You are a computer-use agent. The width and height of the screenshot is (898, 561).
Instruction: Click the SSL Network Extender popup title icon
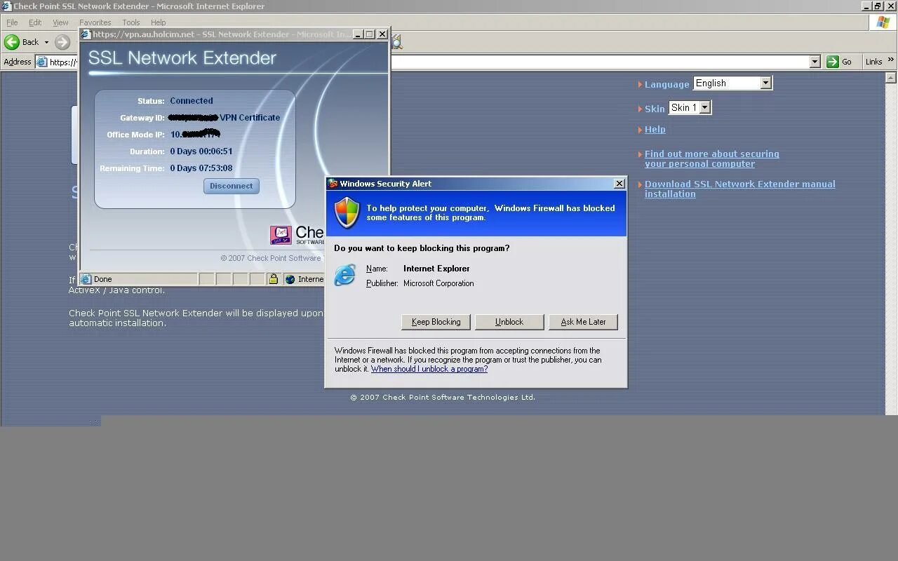86,34
